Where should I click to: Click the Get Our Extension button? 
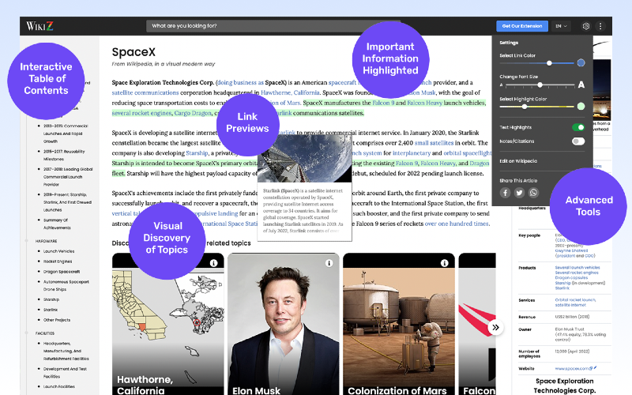(522, 26)
